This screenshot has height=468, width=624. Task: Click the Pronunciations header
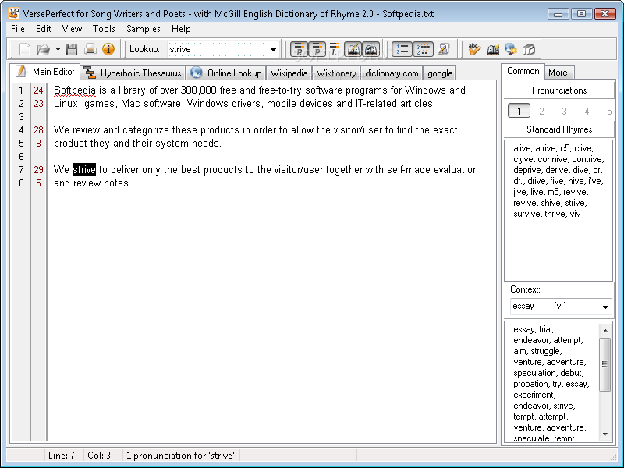(559, 90)
